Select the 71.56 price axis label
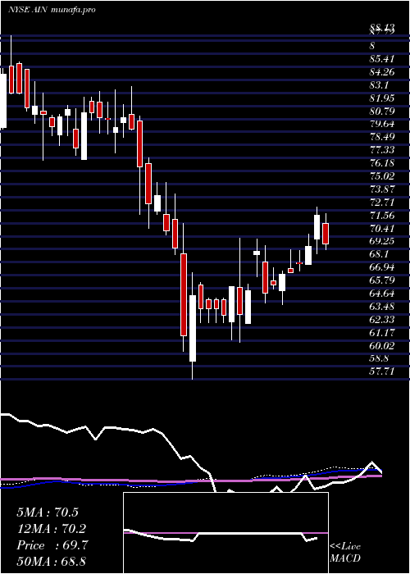This screenshot has height=574, width=410. pos(383,215)
